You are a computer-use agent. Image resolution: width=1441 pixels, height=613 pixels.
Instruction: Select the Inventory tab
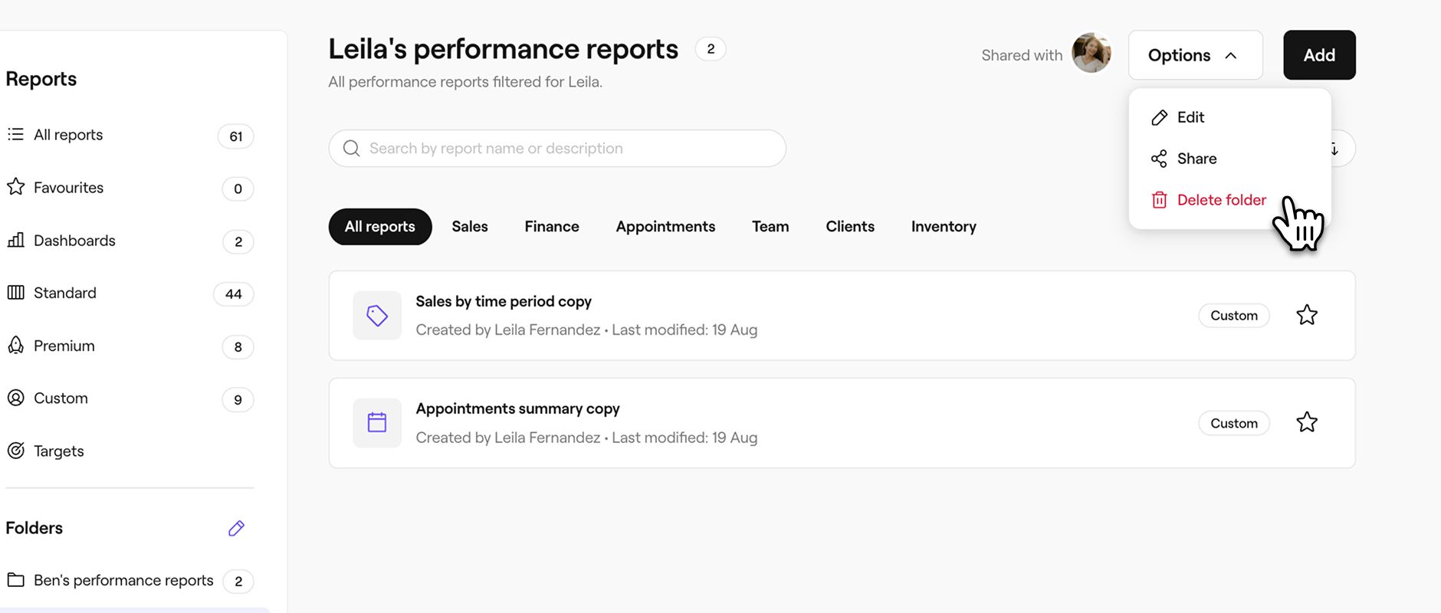[943, 227]
